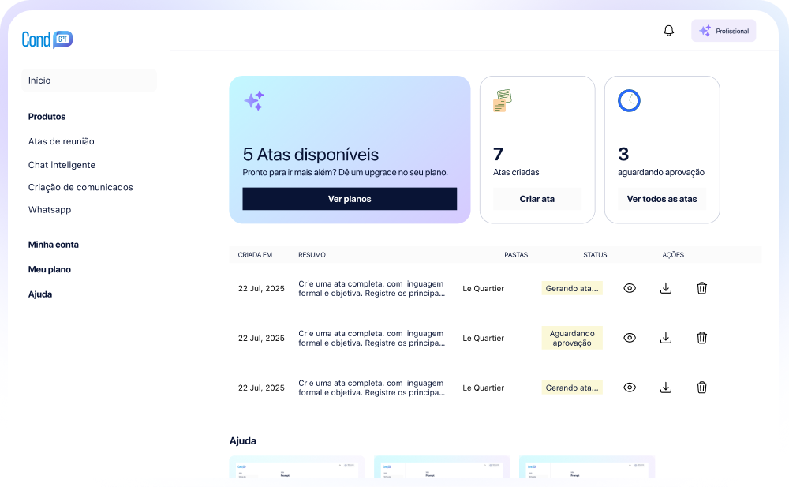Open Chat inteligente in the sidebar
Viewport: 789px width, 487px height.
point(62,165)
